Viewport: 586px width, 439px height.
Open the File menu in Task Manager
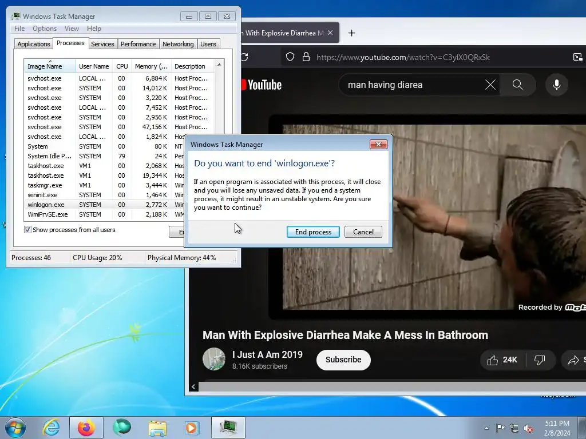pyautogui.click(x=19, y=29)
